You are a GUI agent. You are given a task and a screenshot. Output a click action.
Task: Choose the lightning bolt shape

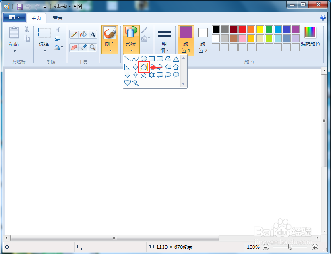pyautogui.click(x=136, y=83)
